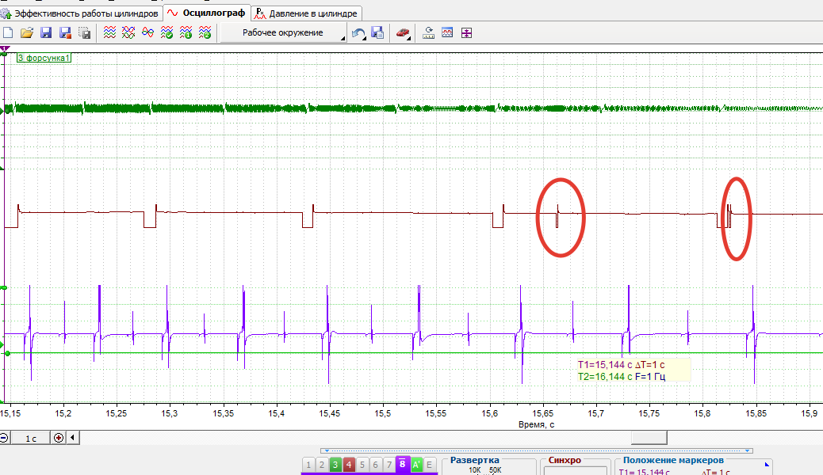The height and width of the screenshot is (475, 823).
Task: Open the Давление в цилиндре tab
Action: (307, 13)
